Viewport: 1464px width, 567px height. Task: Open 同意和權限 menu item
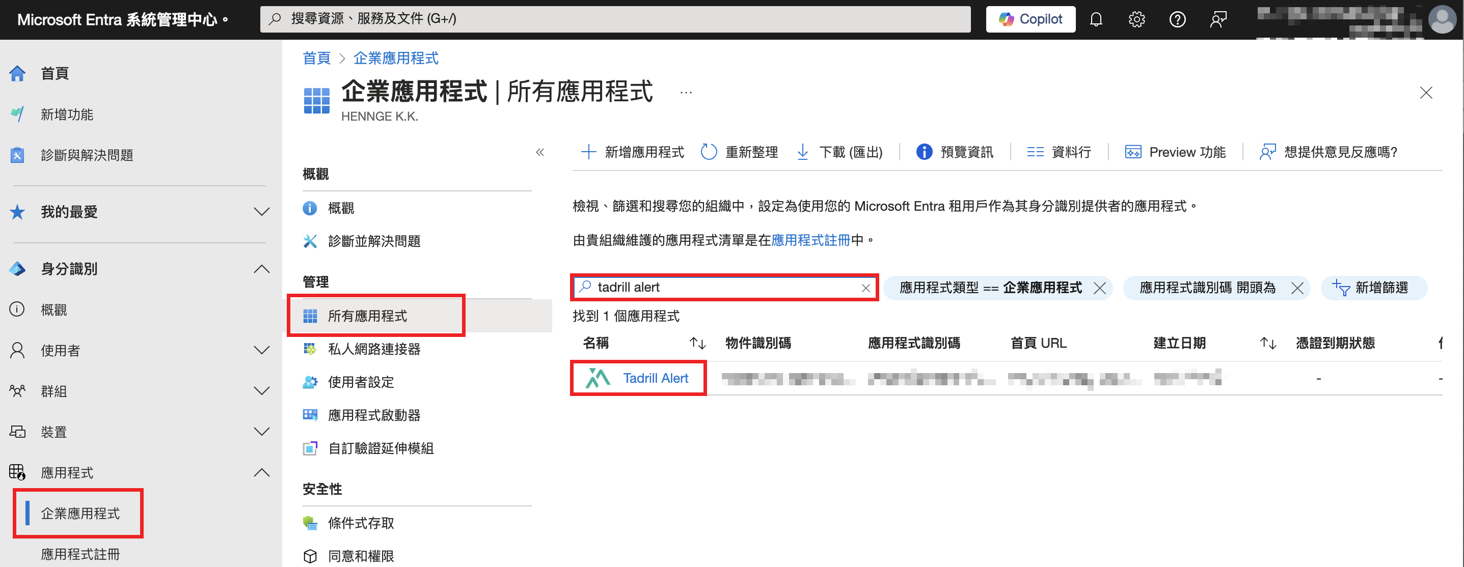[361, 556]
